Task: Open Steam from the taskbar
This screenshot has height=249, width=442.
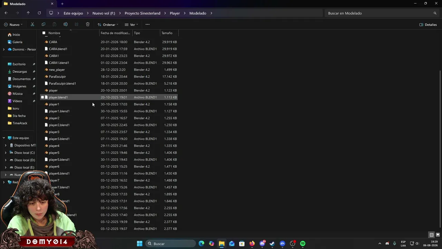Action: click(x=272, y=244)
